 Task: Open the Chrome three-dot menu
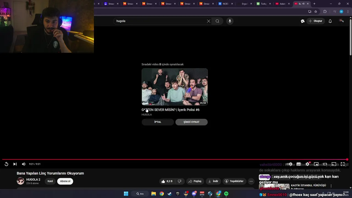(348, 12)
